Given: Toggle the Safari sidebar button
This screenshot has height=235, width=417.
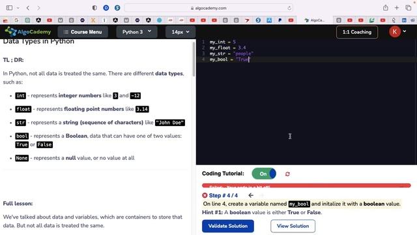Looking at the screenshot, I should (x=9, y=8).
